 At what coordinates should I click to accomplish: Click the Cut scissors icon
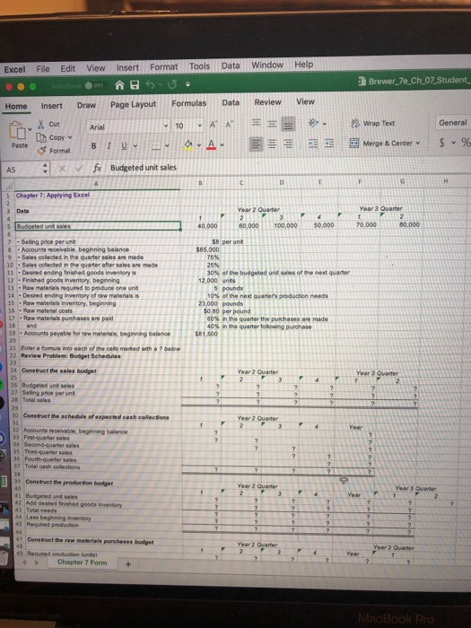point(41,124)
